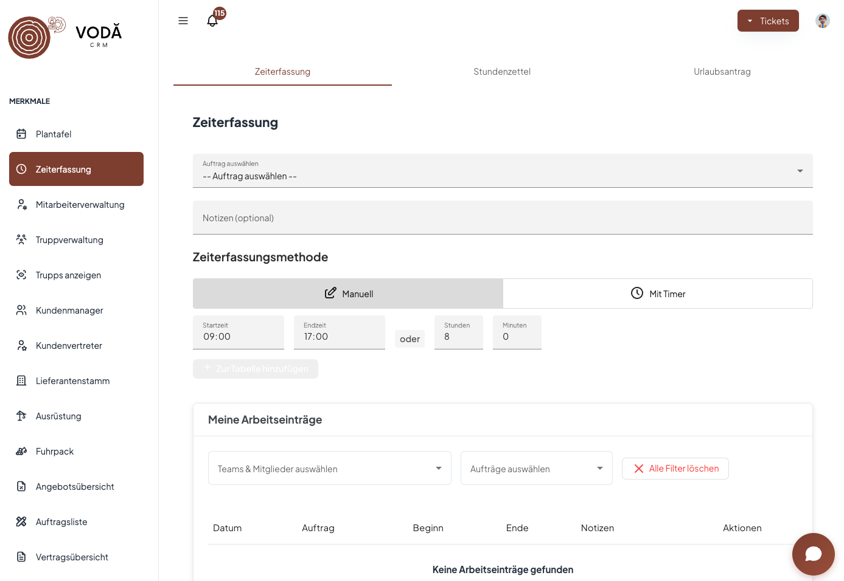The width and height of the screenshot is (844, 581).
Task: Click the Kundenvertreter icon in sidebar
Action: coord(21,346)
